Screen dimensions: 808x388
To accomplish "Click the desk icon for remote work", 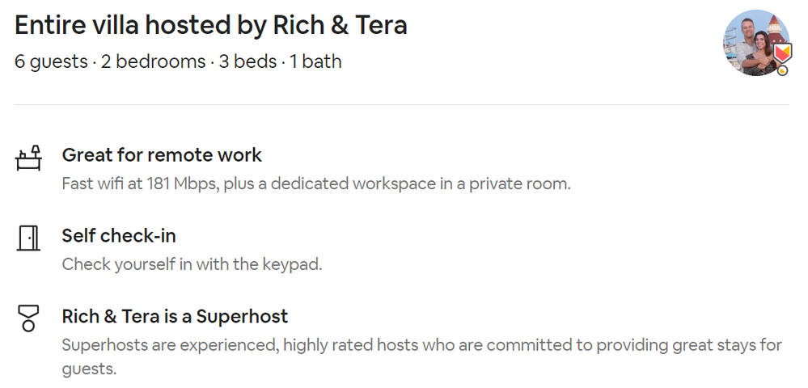I will point(28,158).
